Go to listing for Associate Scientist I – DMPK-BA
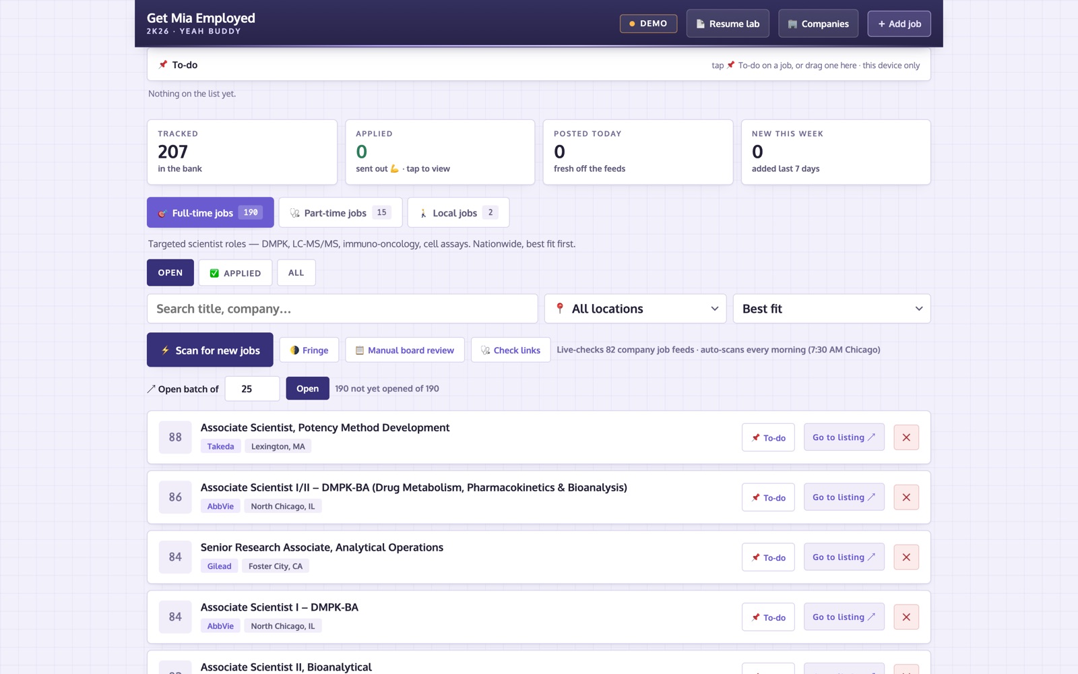The image size is (1078, 674). (x=844, y=617)
